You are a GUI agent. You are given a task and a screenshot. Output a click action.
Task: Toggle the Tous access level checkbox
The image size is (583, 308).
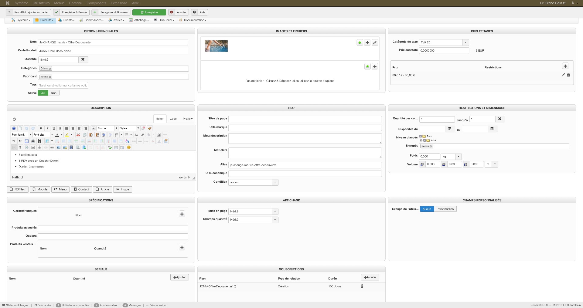click(x=421, y=136)
